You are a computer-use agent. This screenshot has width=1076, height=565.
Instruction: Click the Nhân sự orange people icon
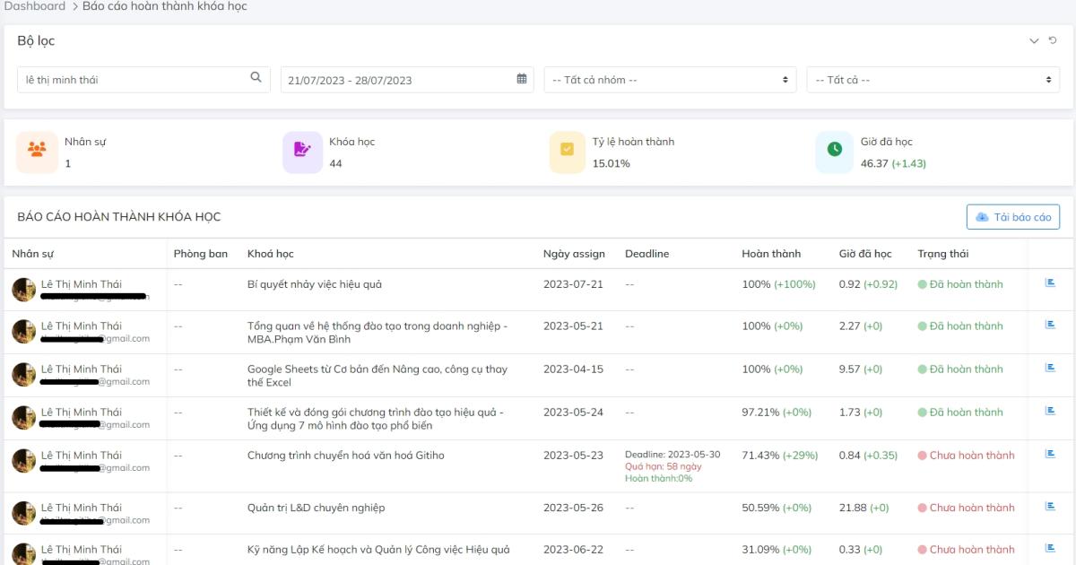coord(37,150)
